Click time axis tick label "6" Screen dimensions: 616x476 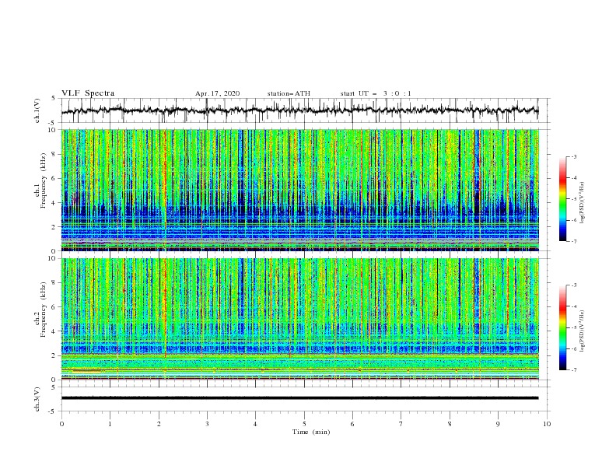tap(352, 424)
